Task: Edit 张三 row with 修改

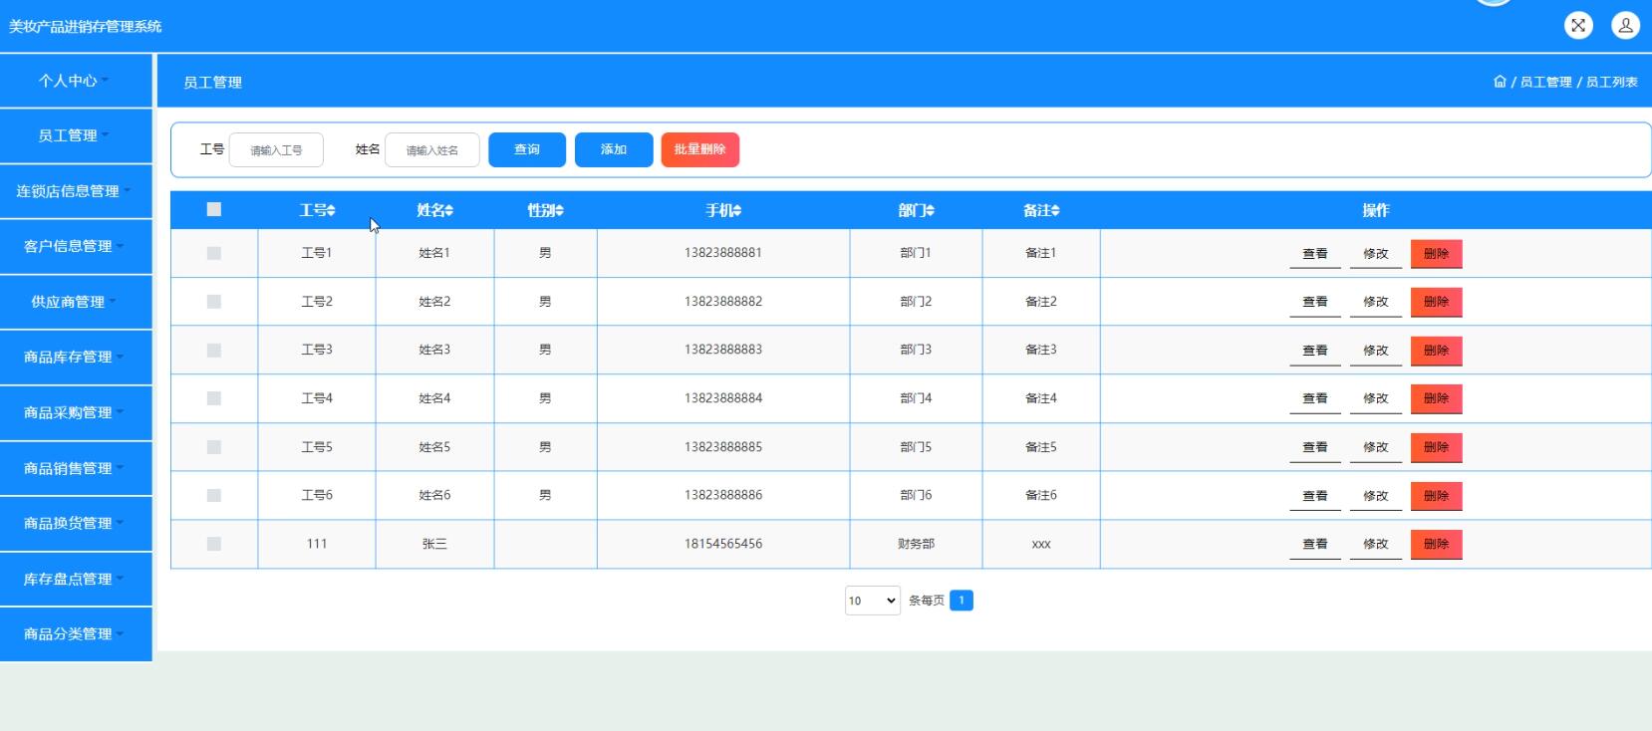Action: pyautogui.click(x=1376, y=544)
